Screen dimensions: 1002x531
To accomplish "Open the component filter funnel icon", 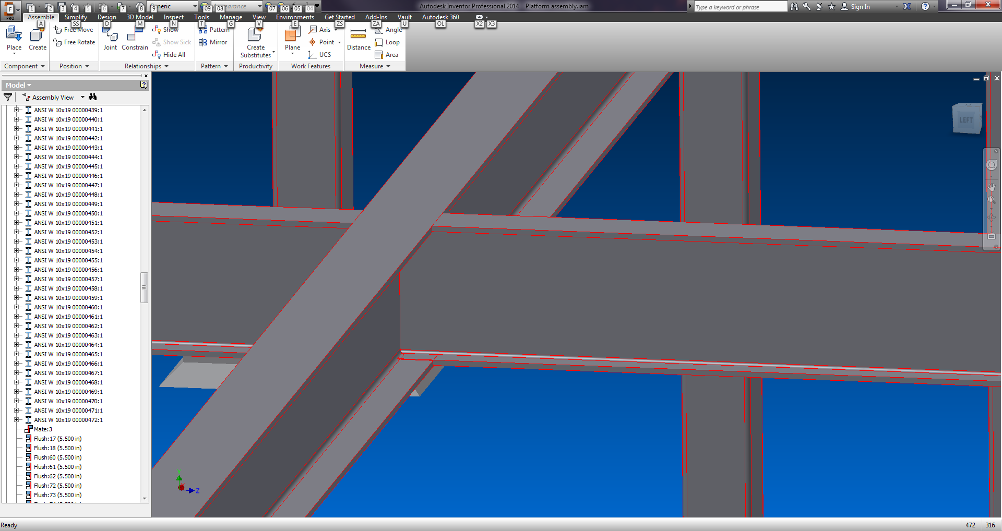I will [x=8, y=97].
